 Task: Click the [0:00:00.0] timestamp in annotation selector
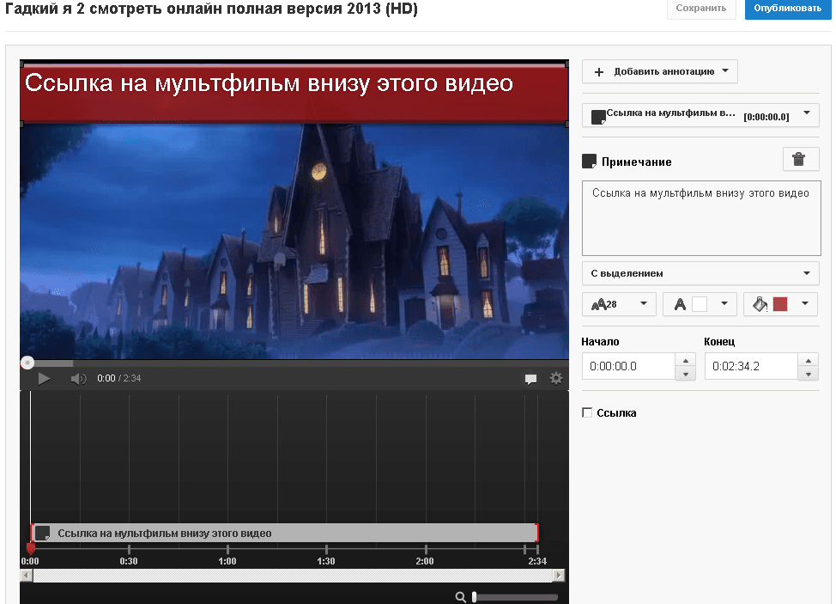coord(766,117)
